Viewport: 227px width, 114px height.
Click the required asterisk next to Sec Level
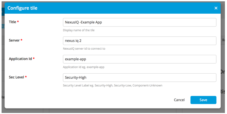click(26, 77)
